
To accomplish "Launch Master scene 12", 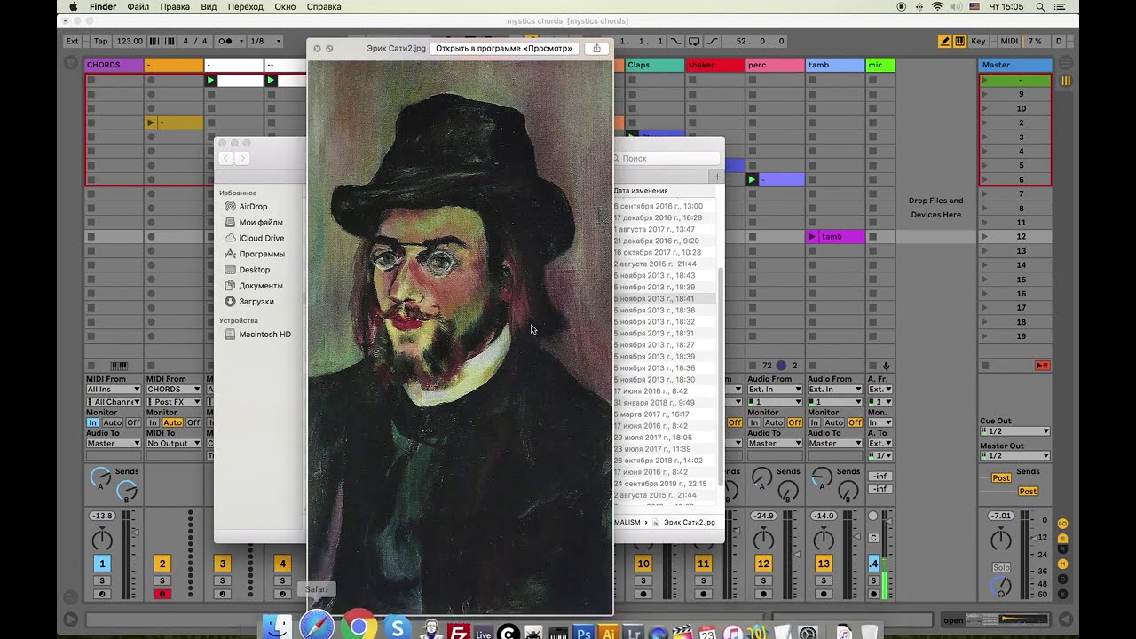I will (x=984, y=237).
